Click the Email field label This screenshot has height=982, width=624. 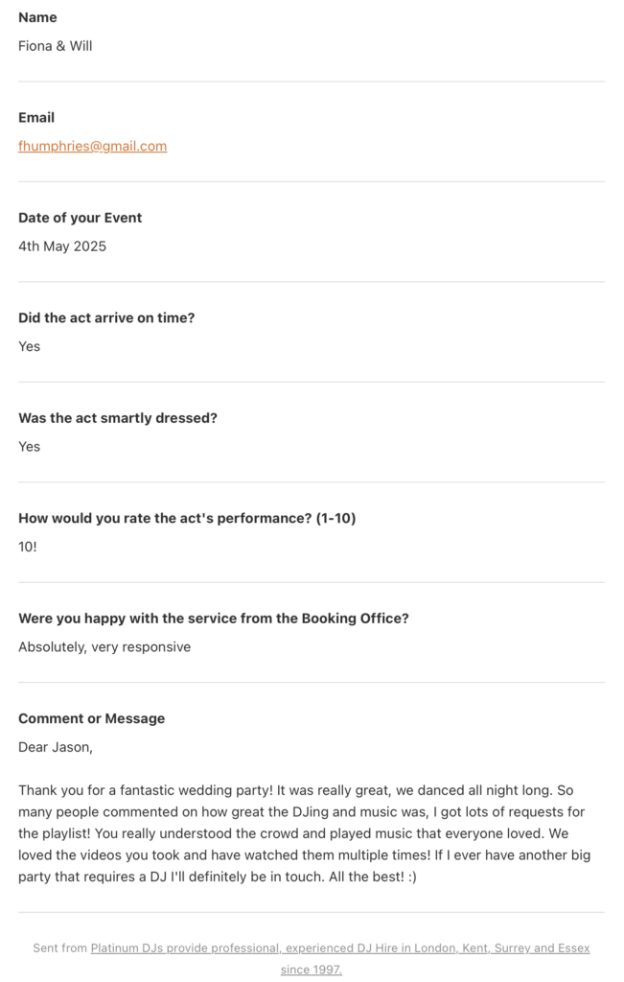(36, 117)
